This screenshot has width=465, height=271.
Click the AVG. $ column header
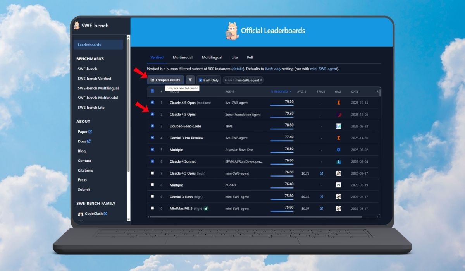coord(301,92)
